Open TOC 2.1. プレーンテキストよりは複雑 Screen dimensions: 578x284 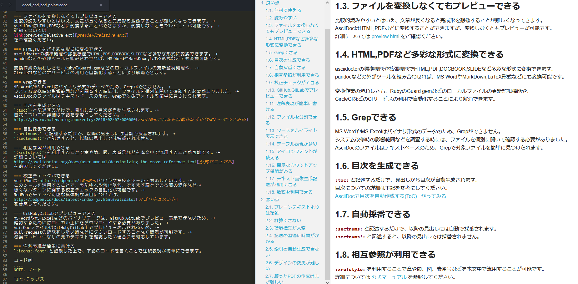pos(292,210)
